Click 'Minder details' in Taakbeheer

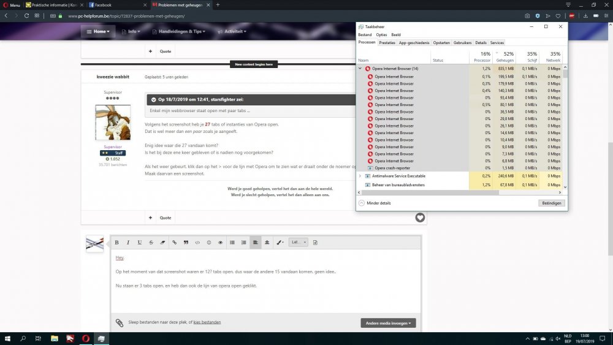pos(375,203)
